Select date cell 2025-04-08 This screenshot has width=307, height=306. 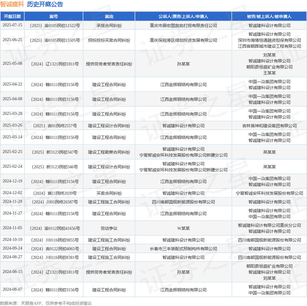tap(12, 99)
